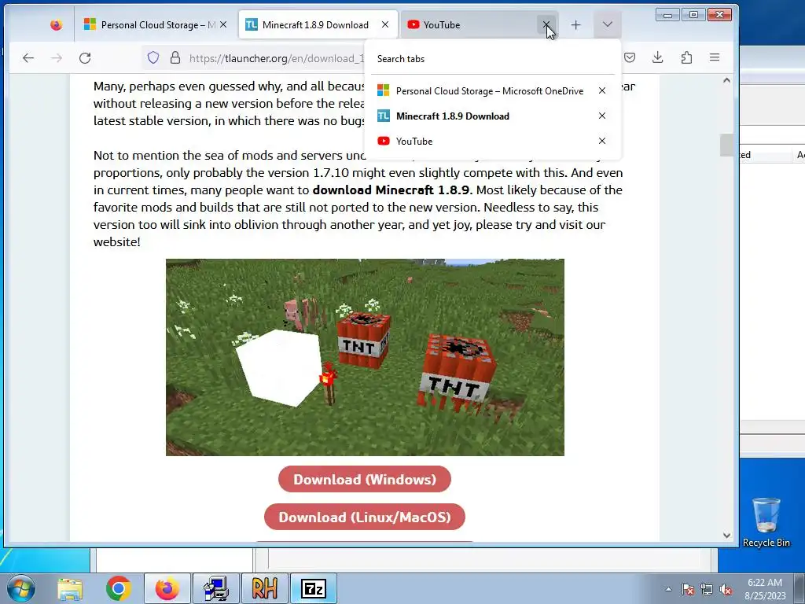Viewport: 805px width, 604px height.
Task: Open Windows Explorer from taskbar
Action: [70, 588]
